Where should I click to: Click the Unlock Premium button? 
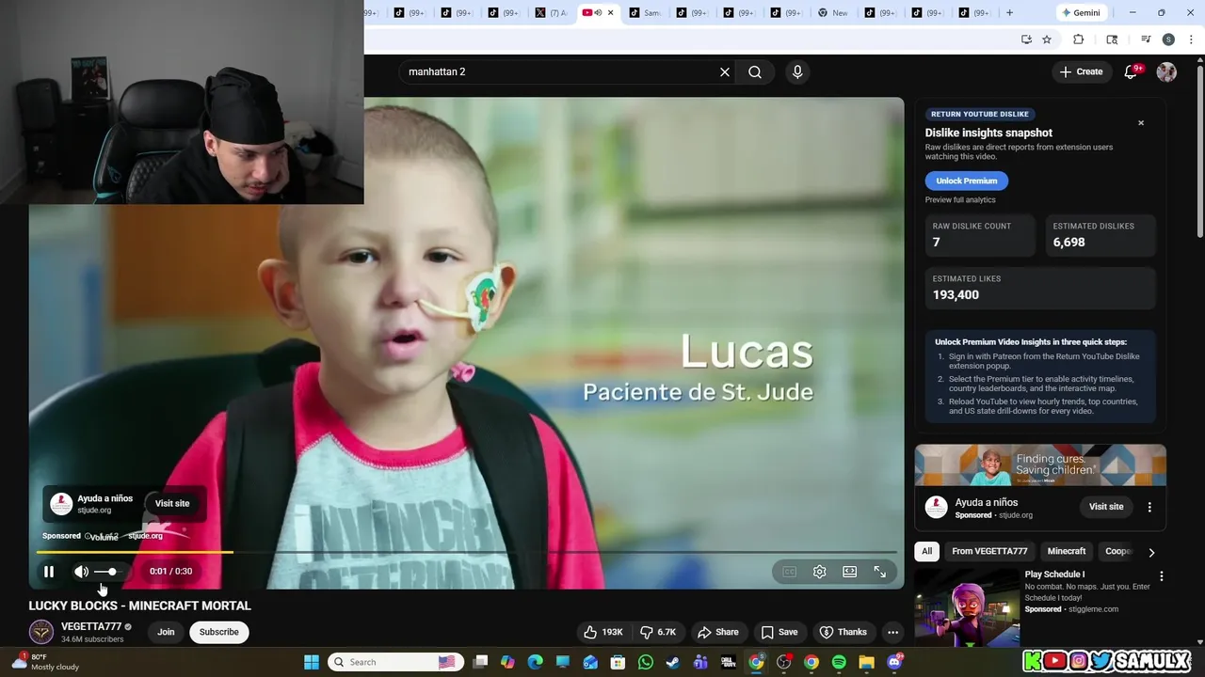pyautogui.click(x=966, y=181)
